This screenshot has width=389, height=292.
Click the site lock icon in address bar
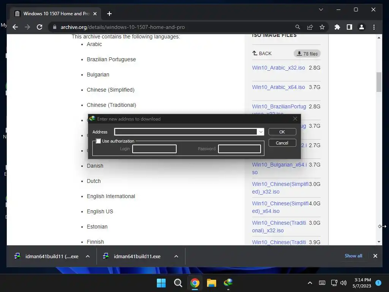tap(55, 27)
